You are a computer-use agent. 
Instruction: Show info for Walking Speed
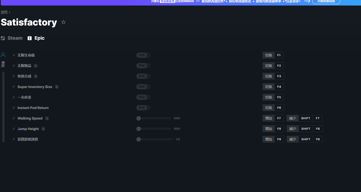[x=47, y=118]
